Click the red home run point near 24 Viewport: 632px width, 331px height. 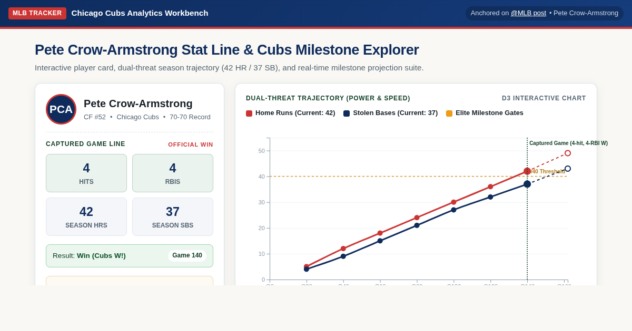(417, 218)
